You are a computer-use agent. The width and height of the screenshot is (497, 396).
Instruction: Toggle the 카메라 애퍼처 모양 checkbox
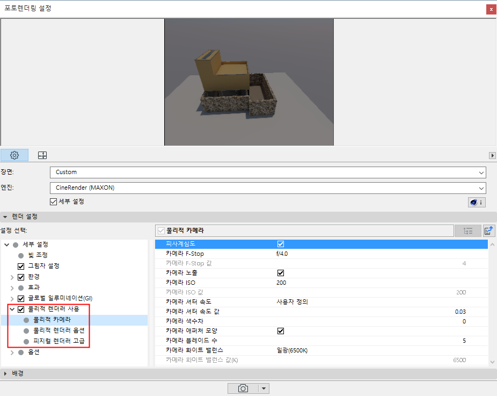281,331
